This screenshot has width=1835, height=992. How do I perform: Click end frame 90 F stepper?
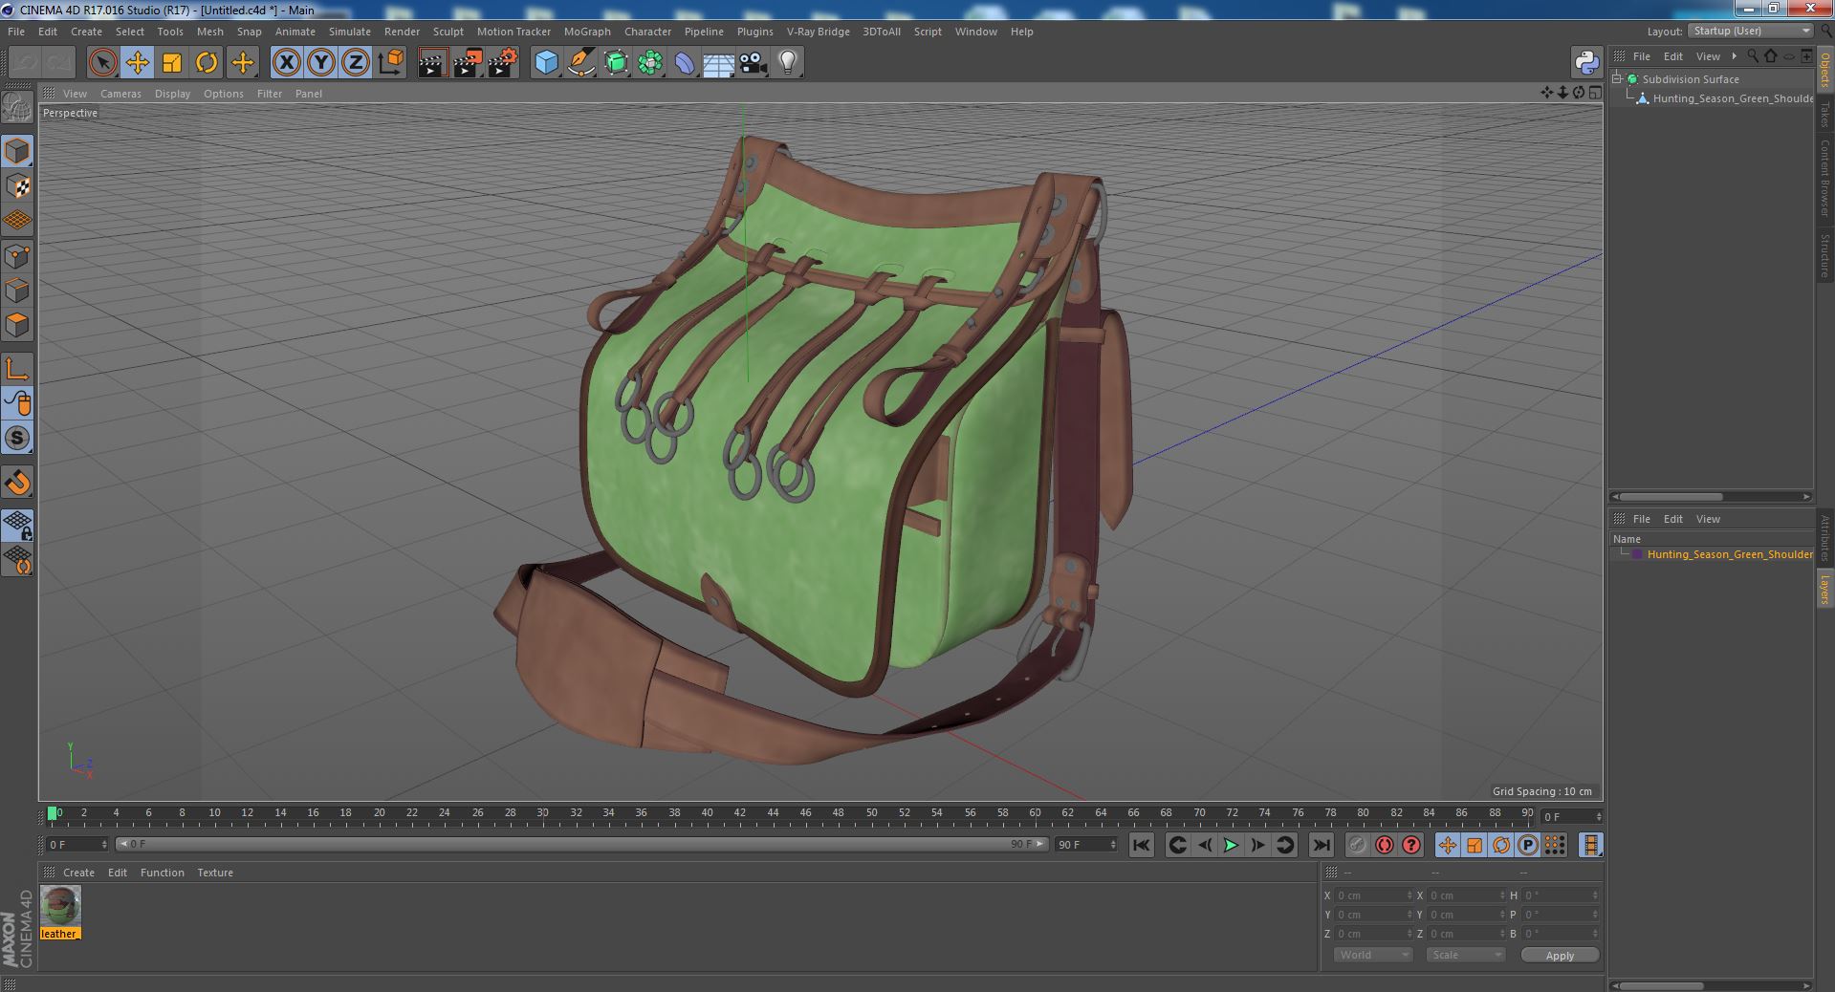point(1112,845)
